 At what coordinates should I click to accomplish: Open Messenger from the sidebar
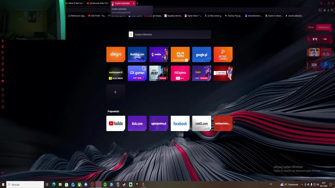click(3, 52)
